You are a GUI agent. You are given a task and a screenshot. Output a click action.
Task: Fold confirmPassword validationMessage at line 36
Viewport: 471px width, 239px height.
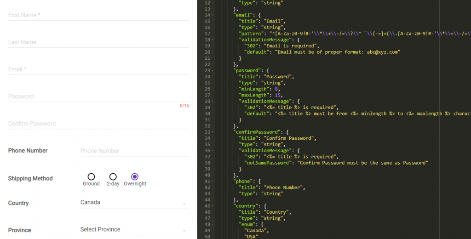click(x=213, y=150)
